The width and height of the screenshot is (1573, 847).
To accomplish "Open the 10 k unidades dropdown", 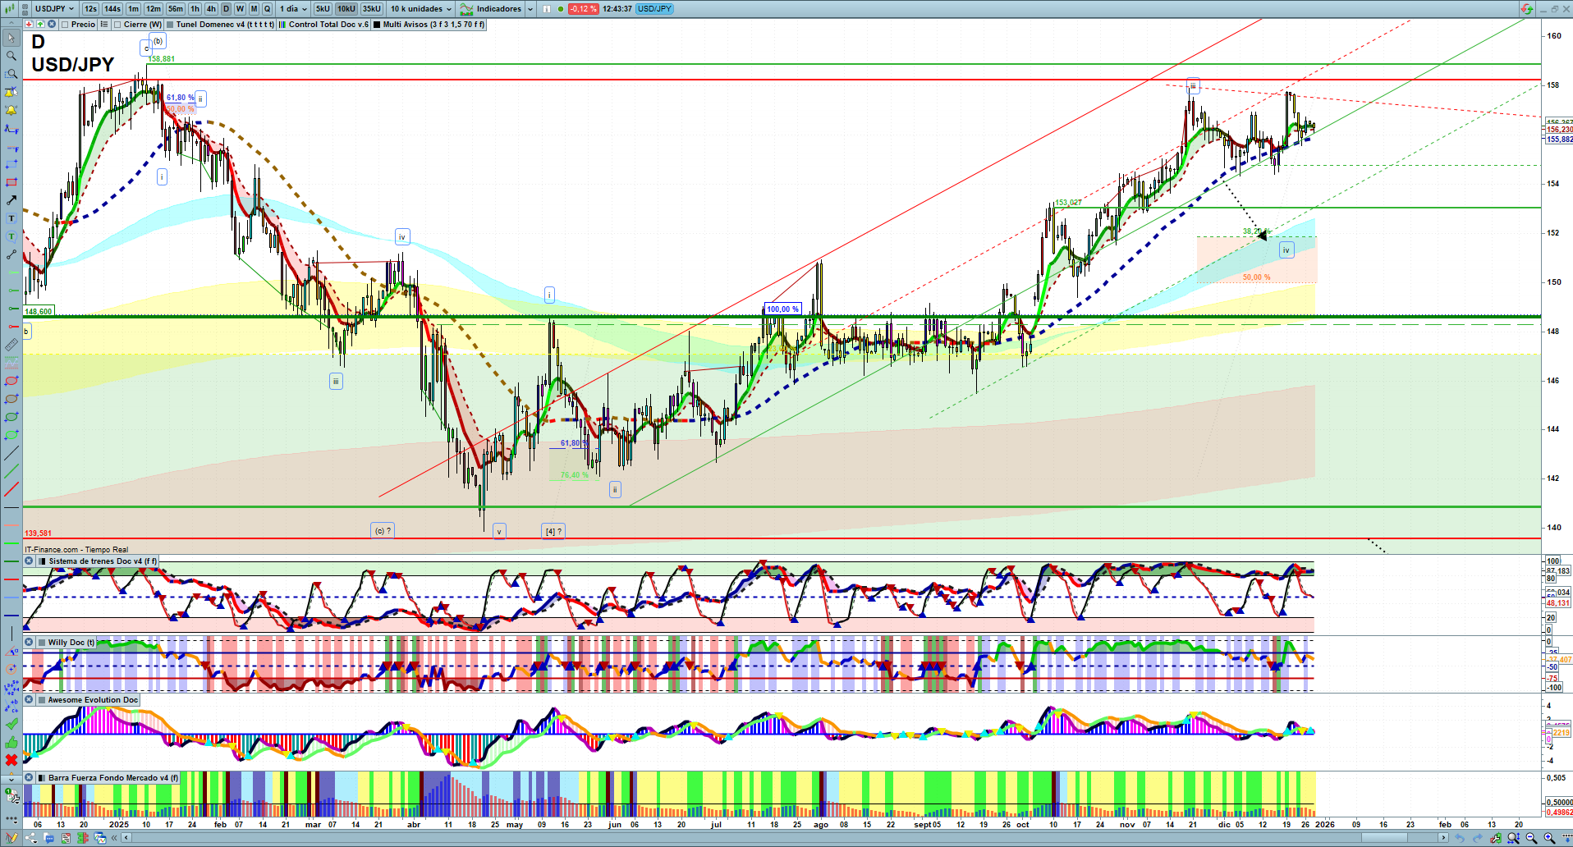I will click(x=421, y=9).
